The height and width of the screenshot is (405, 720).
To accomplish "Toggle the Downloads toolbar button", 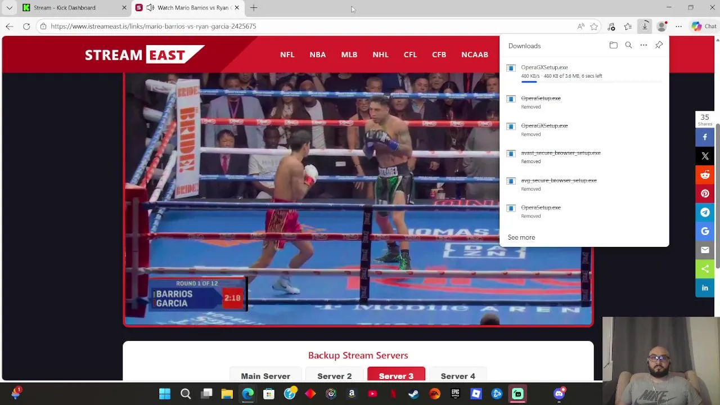I will pos(645,26).
